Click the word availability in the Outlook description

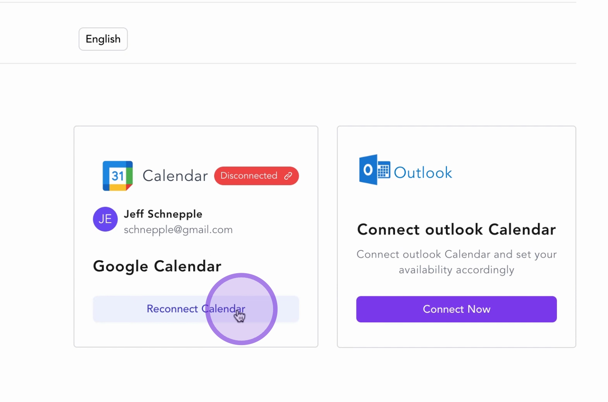pos(426,269)
